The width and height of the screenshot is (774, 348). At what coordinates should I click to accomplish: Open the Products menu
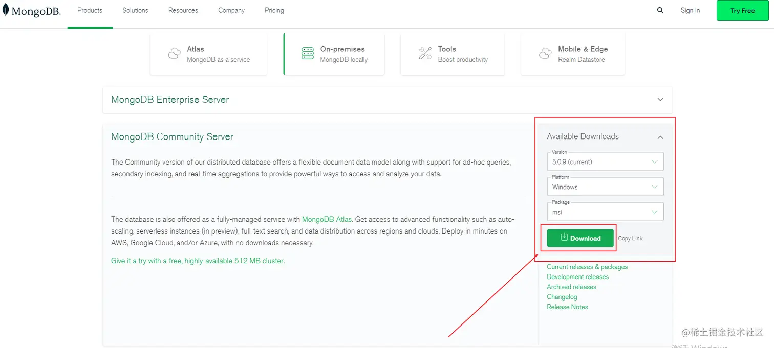point(90,10)
